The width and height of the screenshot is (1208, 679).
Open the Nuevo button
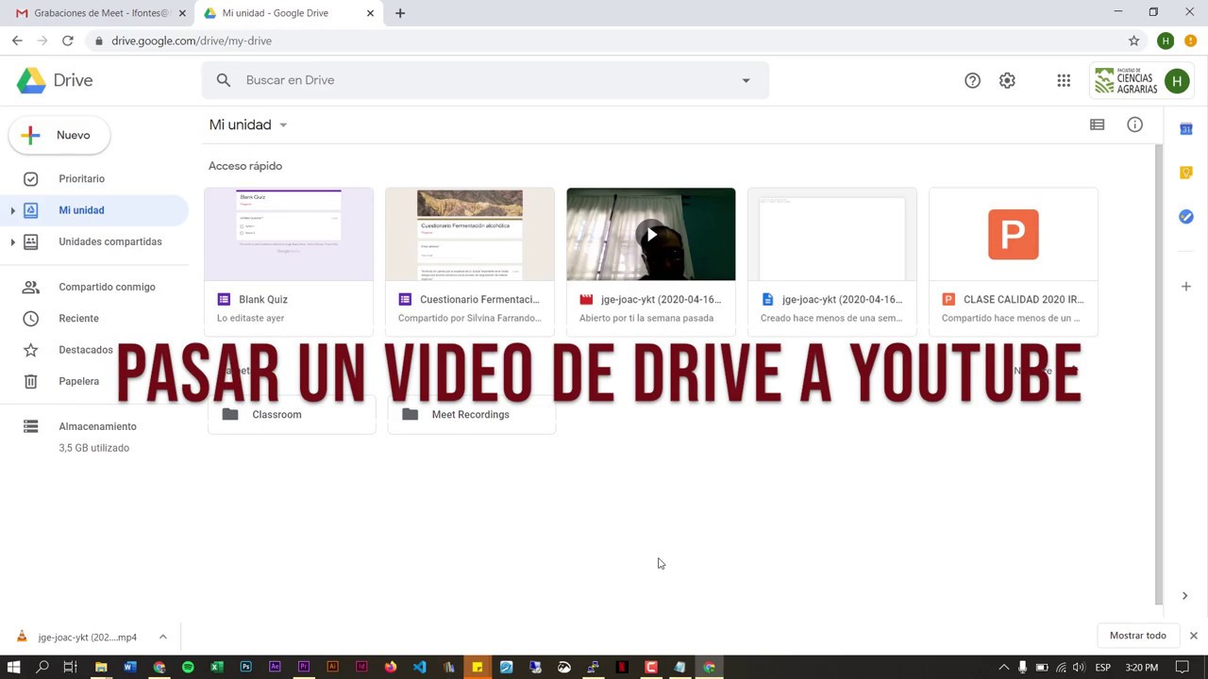tap(59, 135)
